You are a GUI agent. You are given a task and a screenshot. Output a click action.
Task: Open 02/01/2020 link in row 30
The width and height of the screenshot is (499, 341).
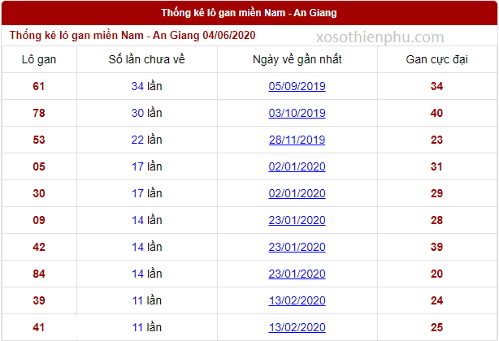(297, 193)
